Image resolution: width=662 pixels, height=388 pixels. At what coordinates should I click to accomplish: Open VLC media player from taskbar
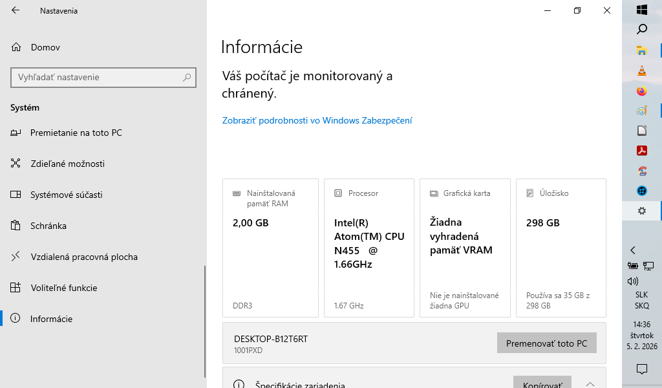click(x=641, y=70)
